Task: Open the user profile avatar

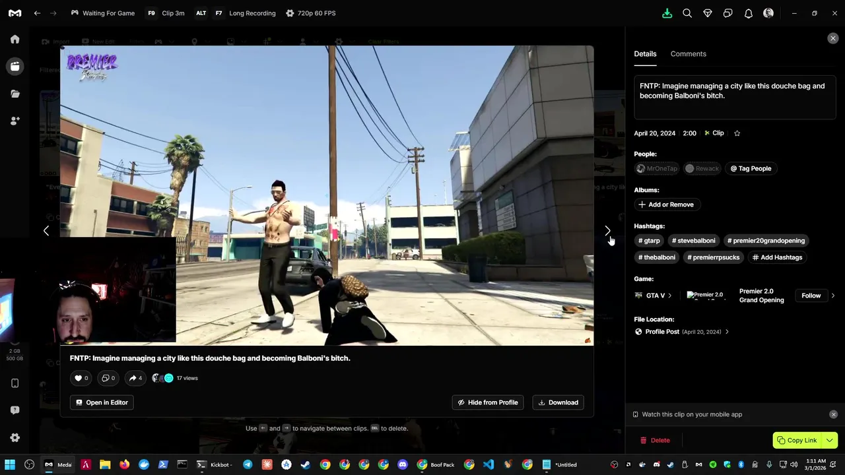Action: coord(768,13)
